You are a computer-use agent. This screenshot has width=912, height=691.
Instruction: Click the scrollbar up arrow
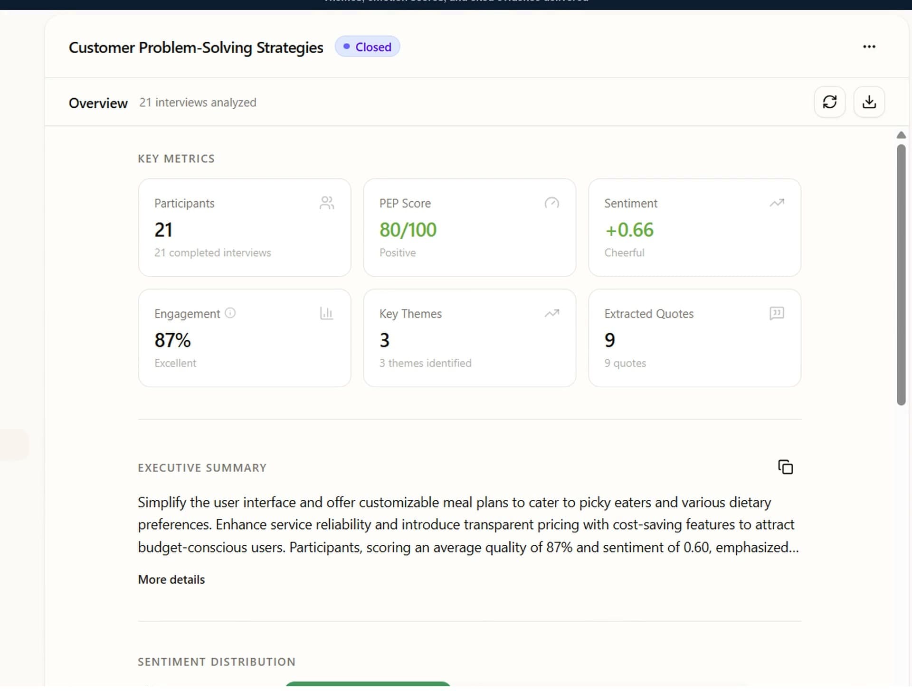pyautogui.click(x=902, y=135)
